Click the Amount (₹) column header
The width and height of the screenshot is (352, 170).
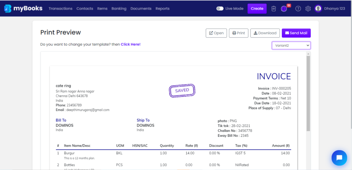coord(281,146)
